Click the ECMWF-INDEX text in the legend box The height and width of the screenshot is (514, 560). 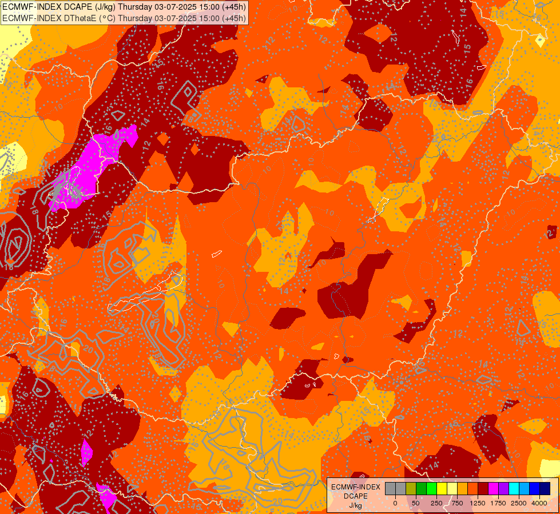[356, 487]
